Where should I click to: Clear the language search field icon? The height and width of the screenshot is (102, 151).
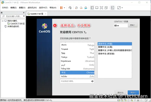tap(92, 81)
